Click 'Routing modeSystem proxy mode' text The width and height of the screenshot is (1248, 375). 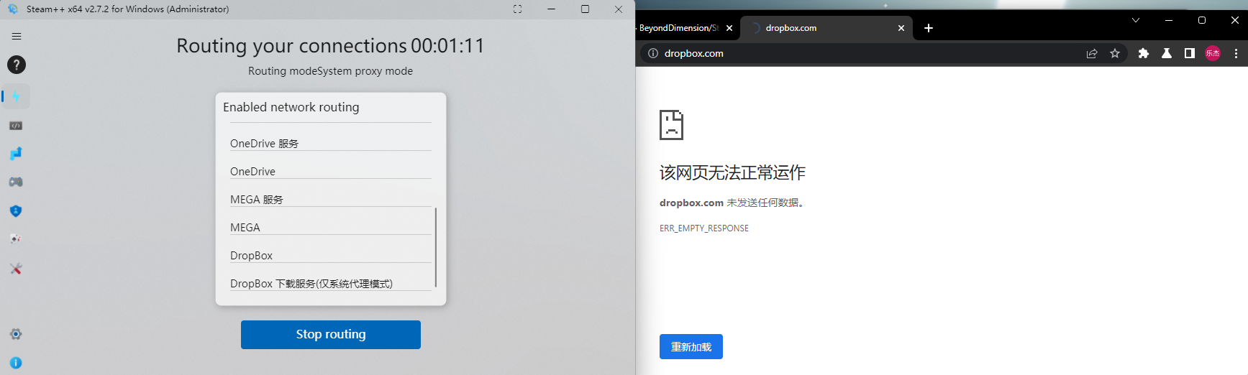point(331,71)
